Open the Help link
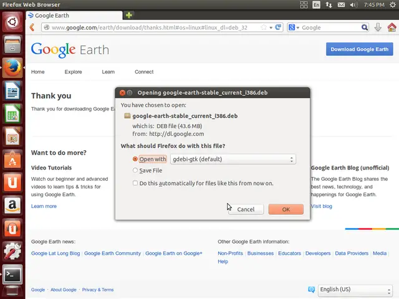Image resolution: width=399 pixels, height=299 pixels. [x=223, y=262]
